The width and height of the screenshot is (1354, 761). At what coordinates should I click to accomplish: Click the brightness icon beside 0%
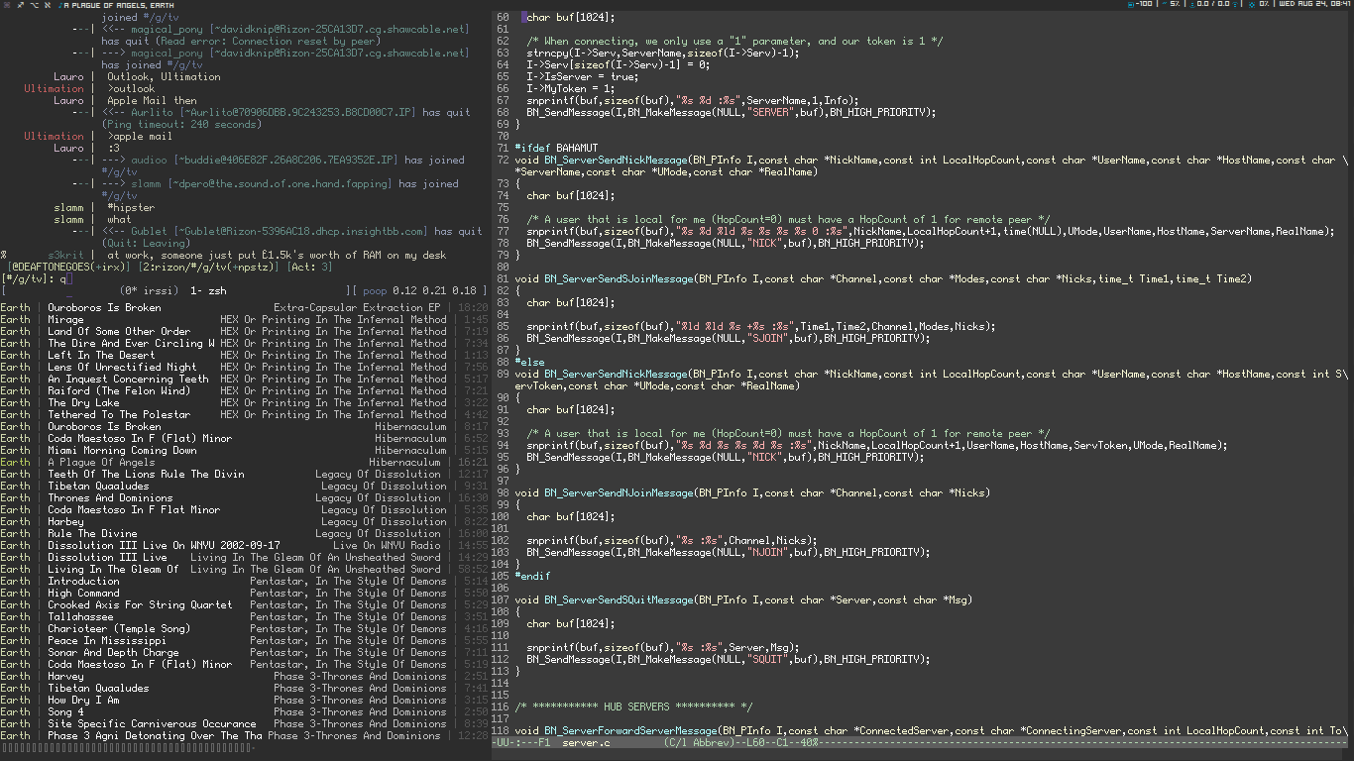[1252, 5]
